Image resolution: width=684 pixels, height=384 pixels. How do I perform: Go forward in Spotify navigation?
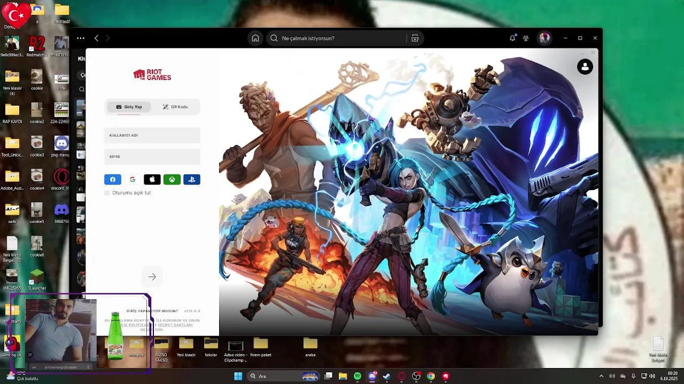coord(107,38)
